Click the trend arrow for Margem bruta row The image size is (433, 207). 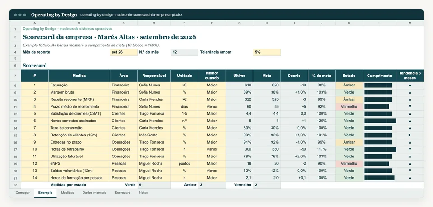410,92
